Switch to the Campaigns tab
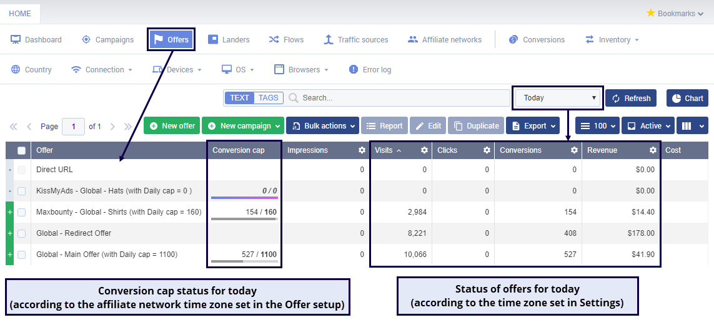Image resolution: width=714 pixels, height=335 pixels. tap(107, 40)
